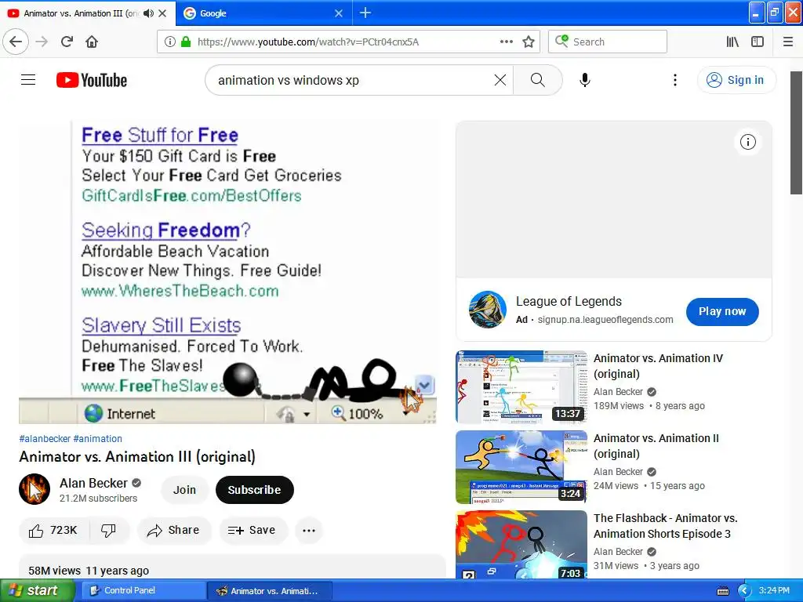Save the video to a playlist
Image resolution: width=803 pixels, height=602 pixels.
[x=252, y=531]
